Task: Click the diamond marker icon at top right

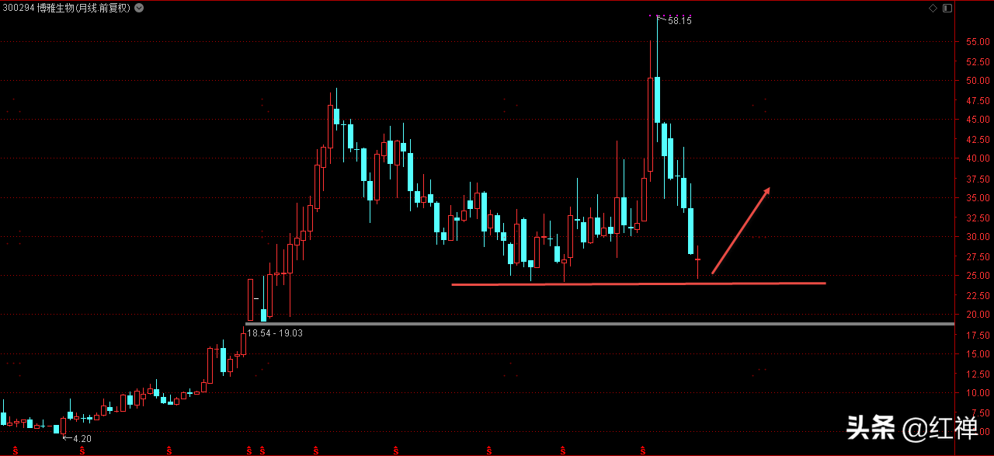Action: click(933, 8)
